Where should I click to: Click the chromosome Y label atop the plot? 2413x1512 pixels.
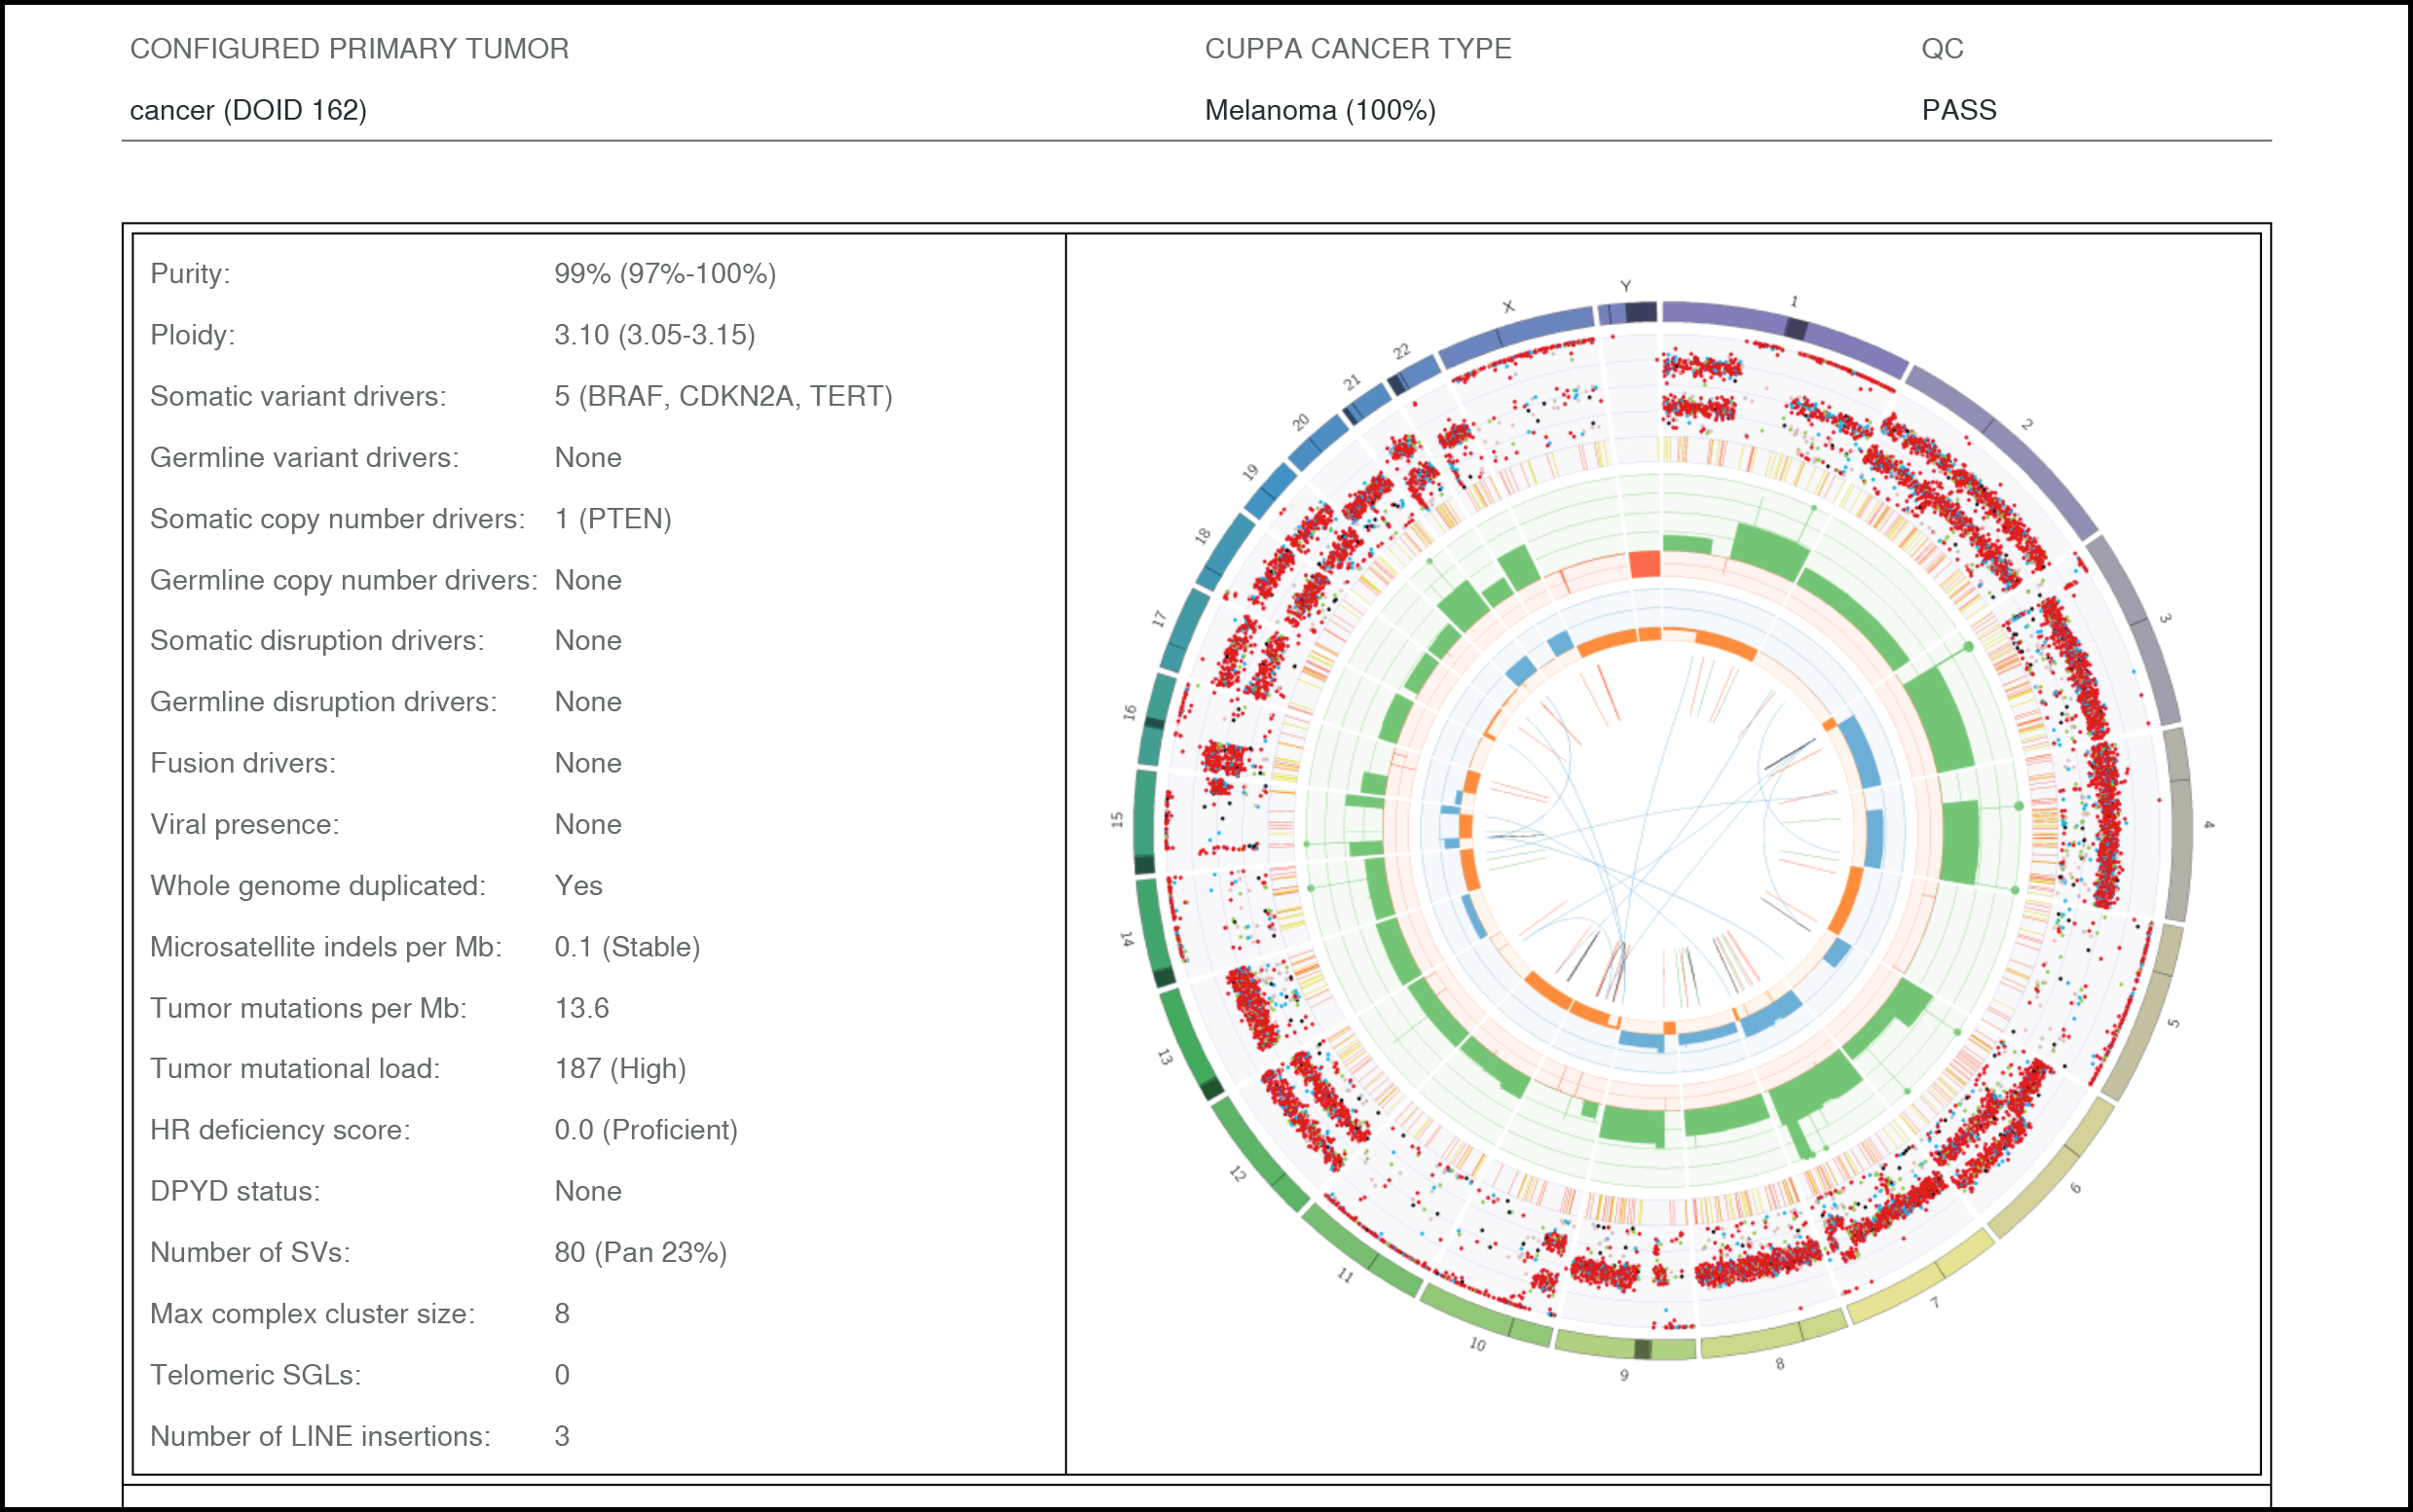point(1626,286)
